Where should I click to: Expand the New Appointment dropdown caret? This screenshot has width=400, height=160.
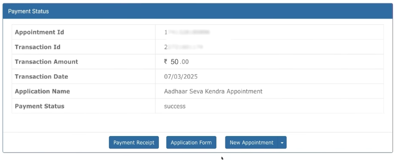point(282,143)
